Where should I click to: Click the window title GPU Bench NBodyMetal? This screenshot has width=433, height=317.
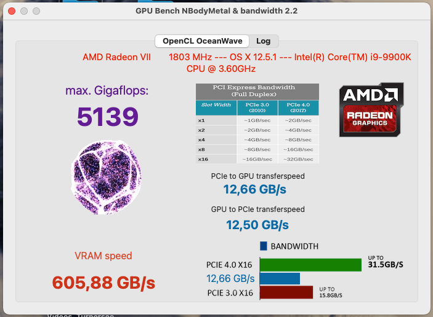point(217,11)
